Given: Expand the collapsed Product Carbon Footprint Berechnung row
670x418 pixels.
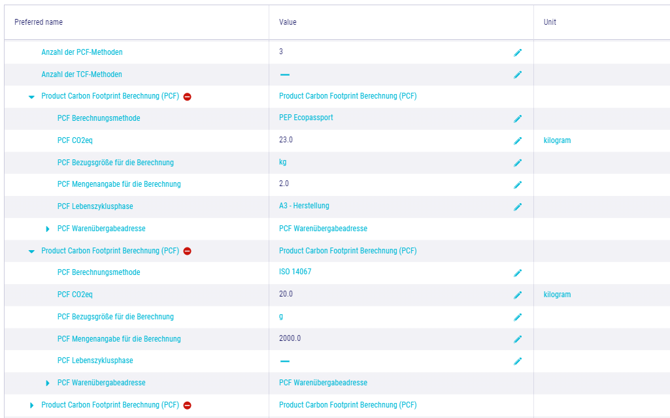Looking at the screenshot, I should tap(31, 406).
